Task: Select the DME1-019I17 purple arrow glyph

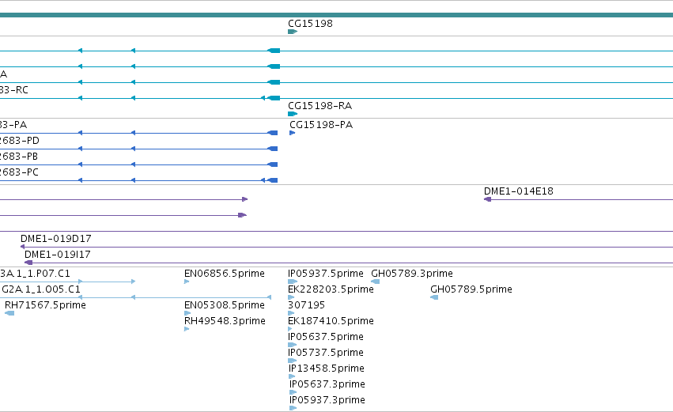Action: [x=28, y=263]
